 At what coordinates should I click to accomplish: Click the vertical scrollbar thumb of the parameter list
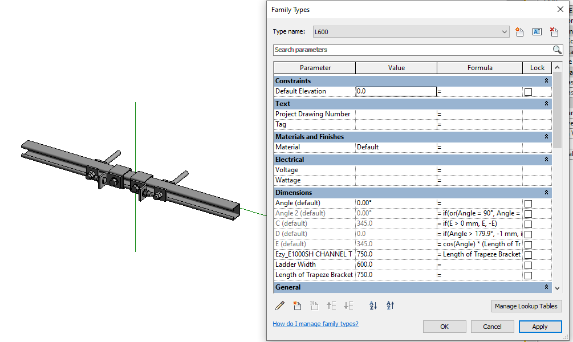pos(557,109)
